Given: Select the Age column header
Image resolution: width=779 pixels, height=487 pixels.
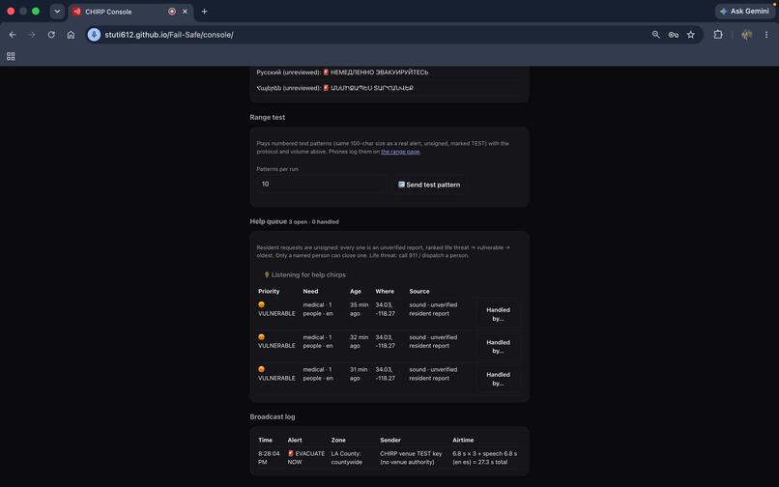Looking at the screenshot, I should tap(356, 291).
